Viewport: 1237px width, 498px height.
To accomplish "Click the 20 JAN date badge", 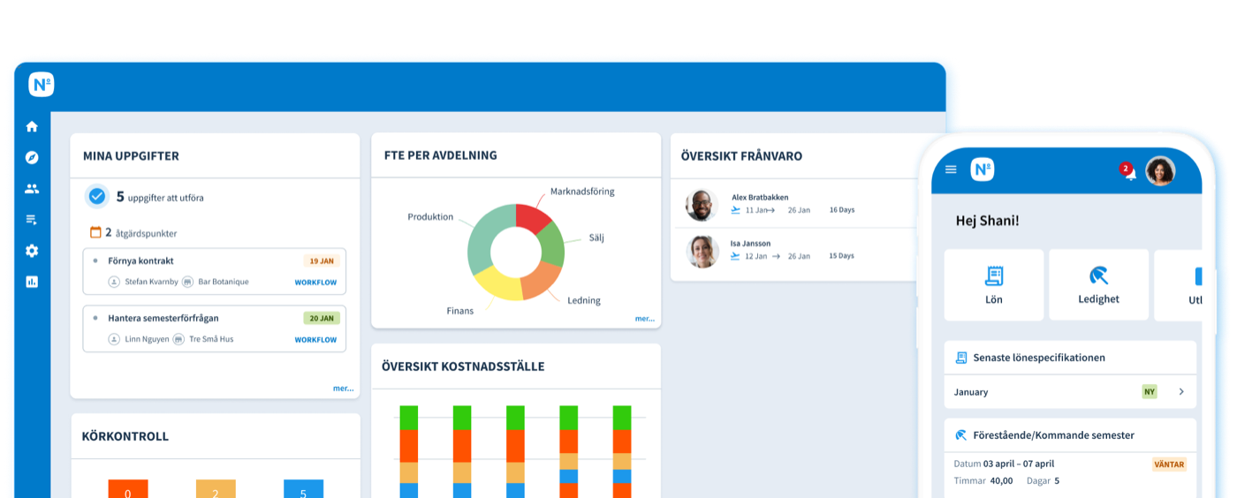I will [x=322, y=318].
